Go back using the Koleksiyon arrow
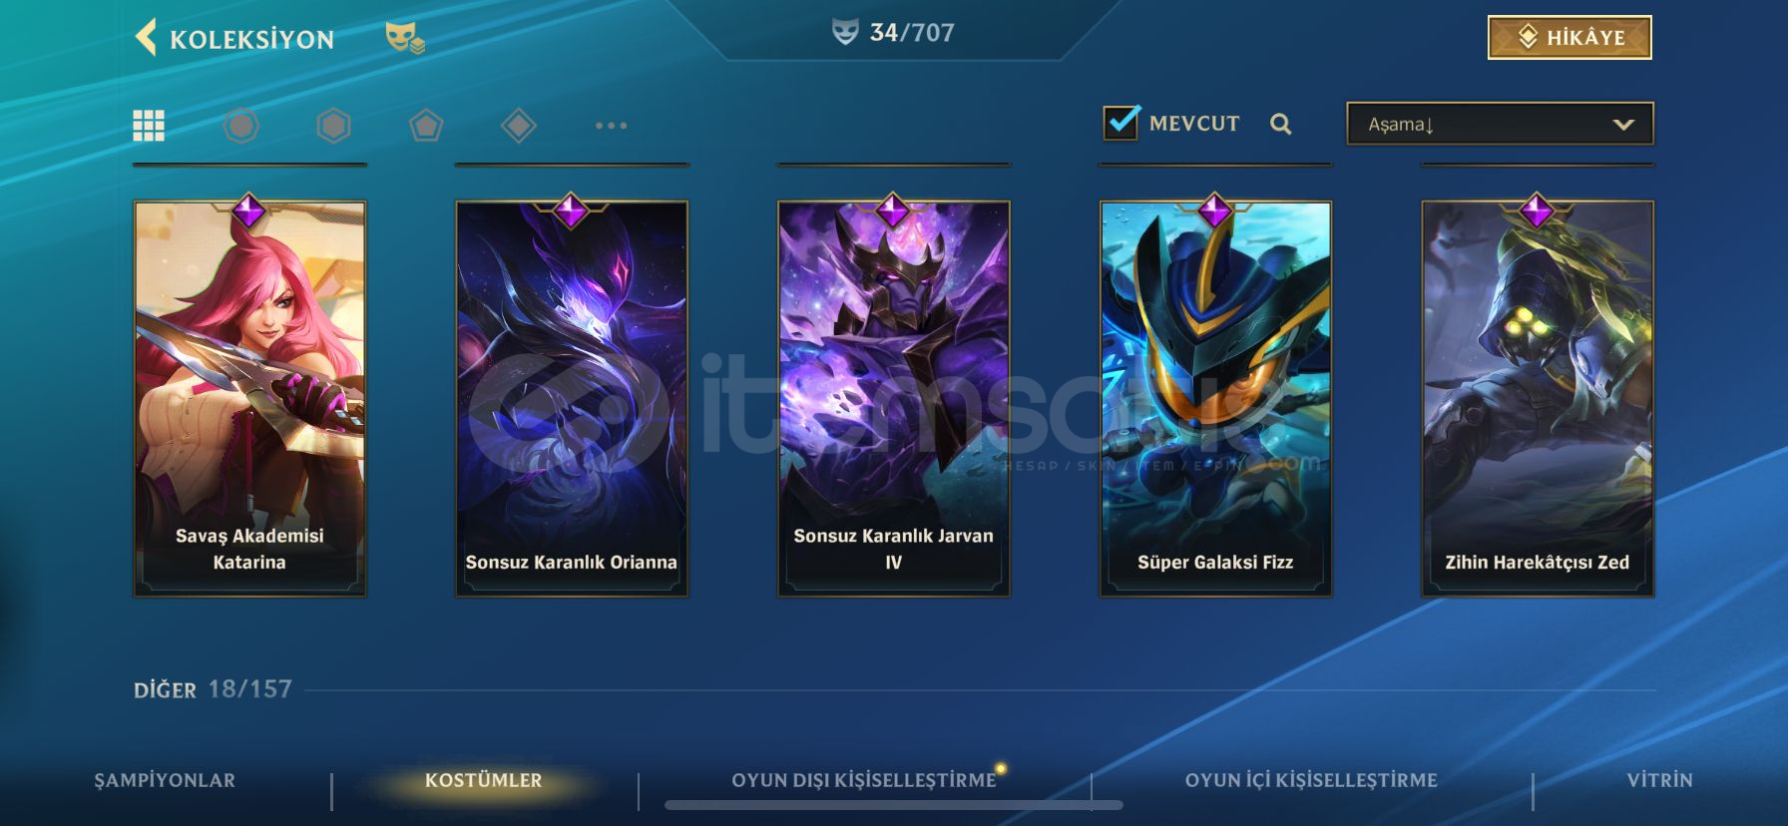Viewport: 1788px width, 826px height. pos(147,38)
